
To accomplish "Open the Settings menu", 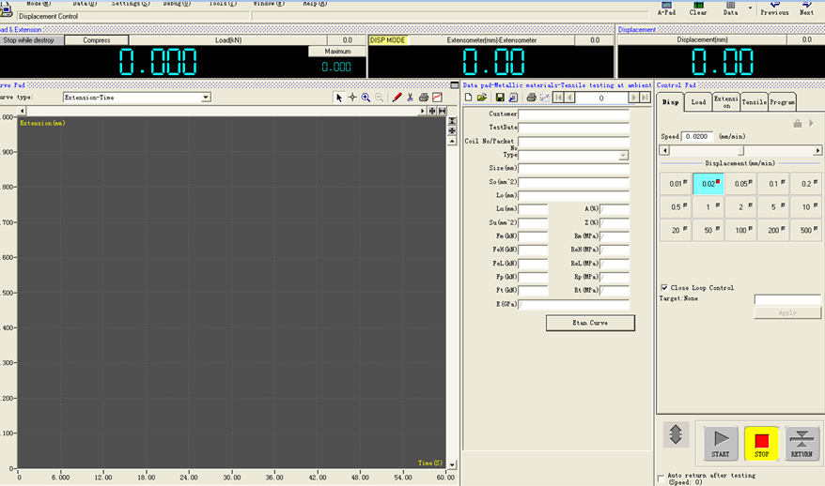I will pos(131,4).
